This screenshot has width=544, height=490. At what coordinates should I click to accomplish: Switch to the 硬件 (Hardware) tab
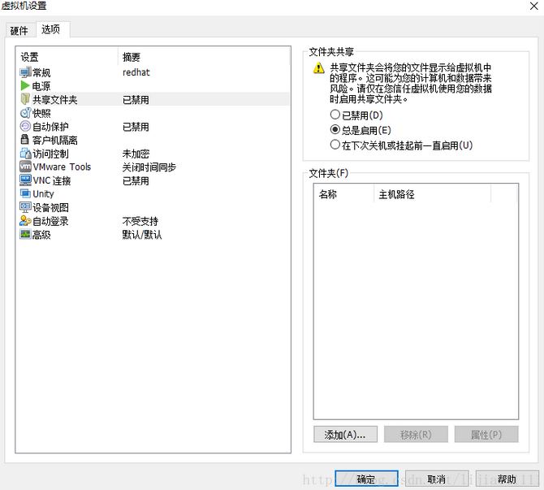click(x=19, y=31)
